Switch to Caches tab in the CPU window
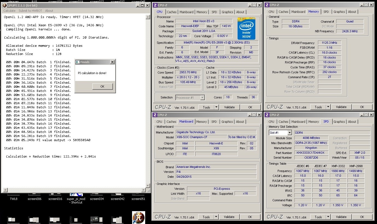Viewport: 377px width, 224px height. point(172,12)
